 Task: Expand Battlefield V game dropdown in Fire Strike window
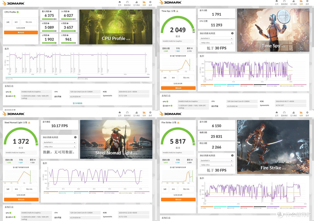point(217,161)
